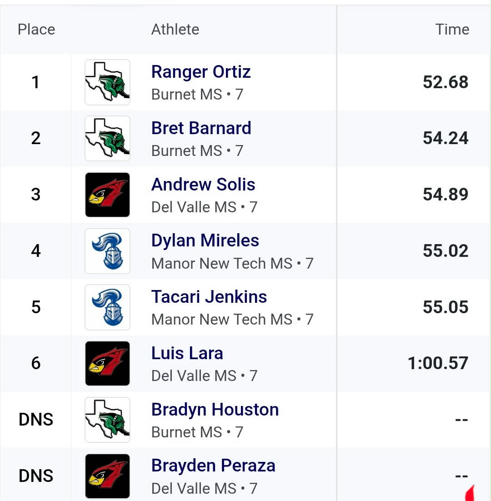The height and width of the screenshot is (501, 491).
Task: Open Andrew Solis athlete profile
Action: 203,185
